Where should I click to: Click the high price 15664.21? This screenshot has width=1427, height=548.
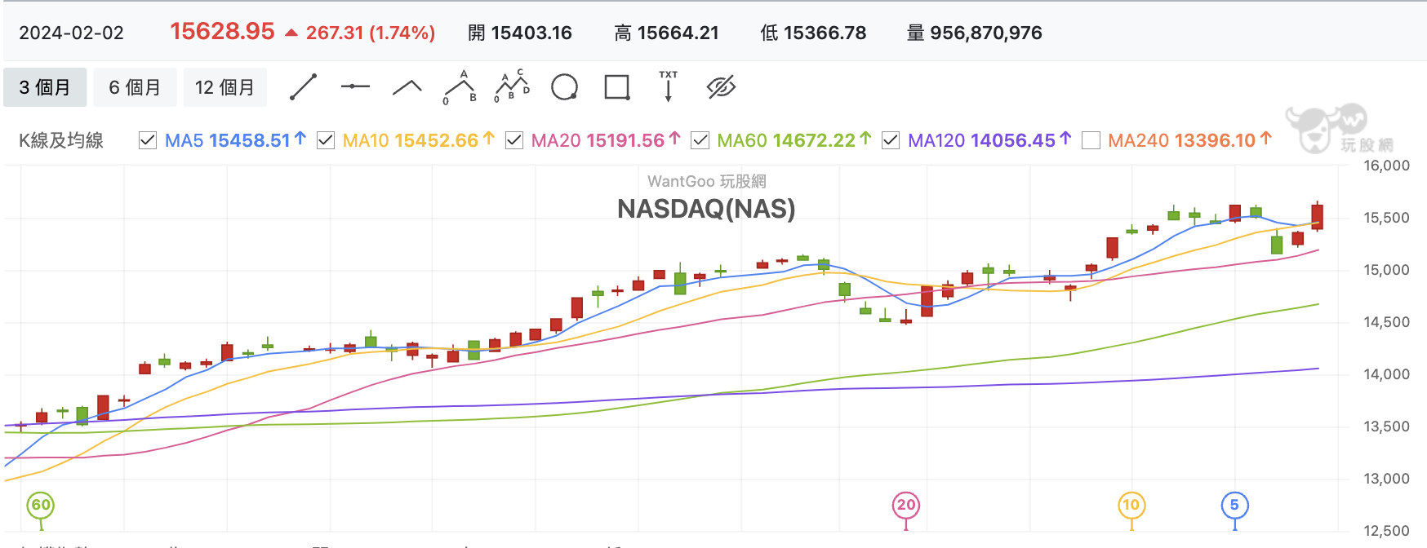click(x=678, y=33)
